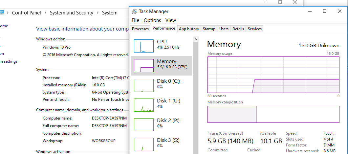348x154 pixels.
Task: Click the 10.1 GB available value
Action: [271, 141]
